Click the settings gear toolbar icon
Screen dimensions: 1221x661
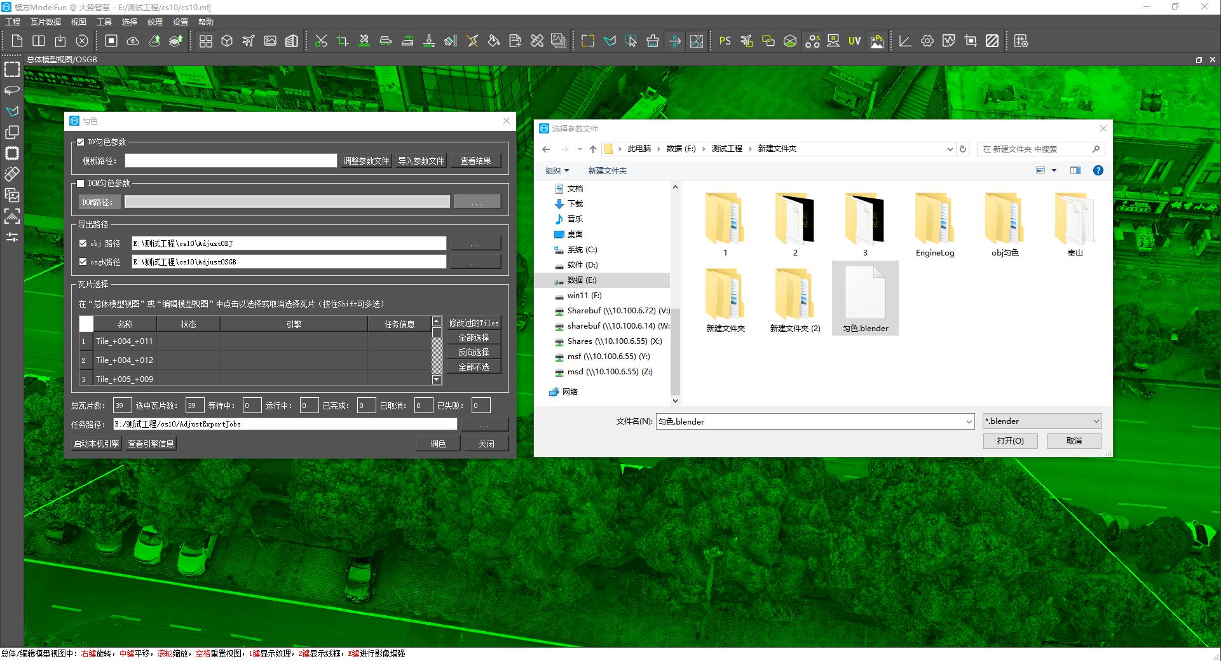point(927,41)
